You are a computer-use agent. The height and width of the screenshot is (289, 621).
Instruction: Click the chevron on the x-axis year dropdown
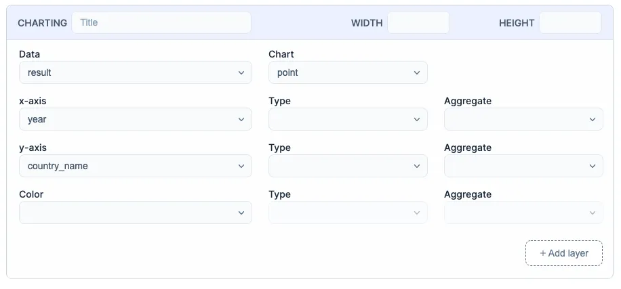coord(241,119)
